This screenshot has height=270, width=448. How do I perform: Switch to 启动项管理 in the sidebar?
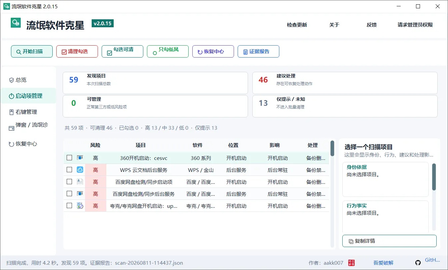click(28, 96)
